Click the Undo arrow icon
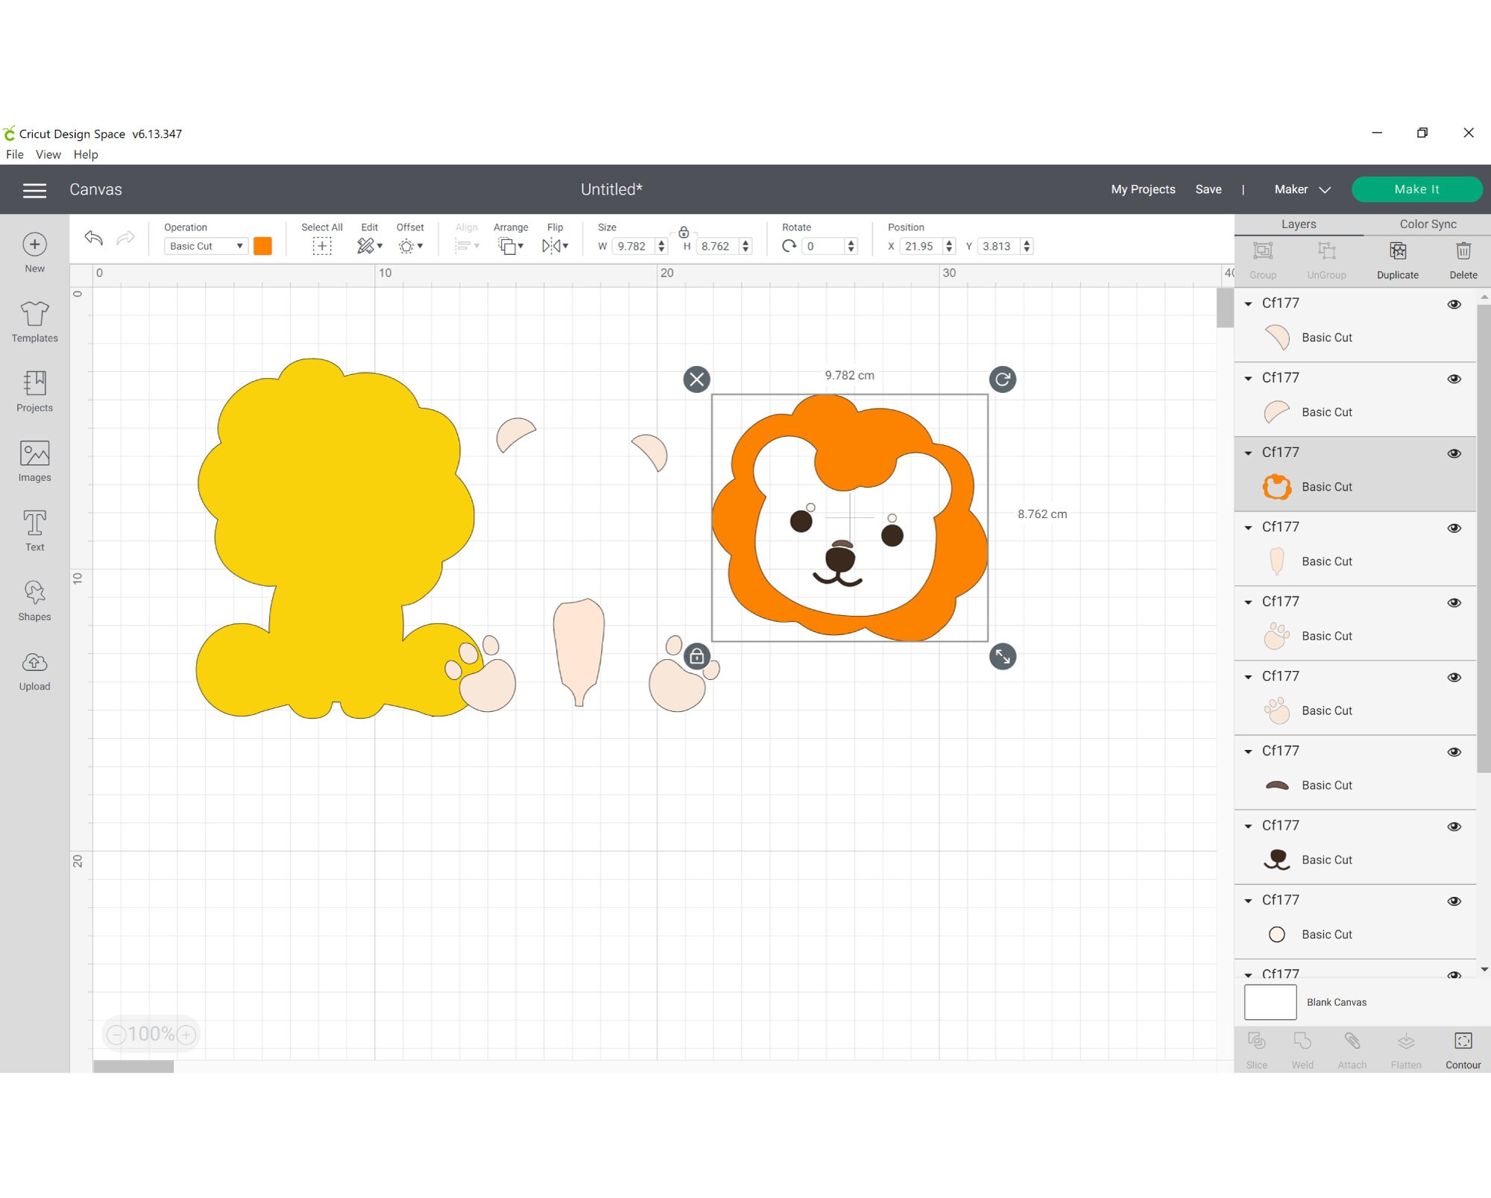The height and width of the screenshot is (1198, 1491). click(x=94, y=238)
